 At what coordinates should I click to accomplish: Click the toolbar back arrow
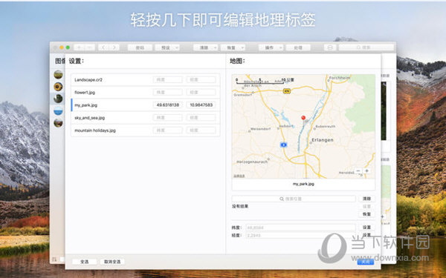pyautogui.click(x=103, y=47)
